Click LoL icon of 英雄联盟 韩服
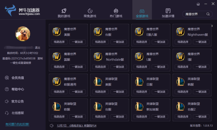This screenshot has width=217, height=130. [180, 82]
